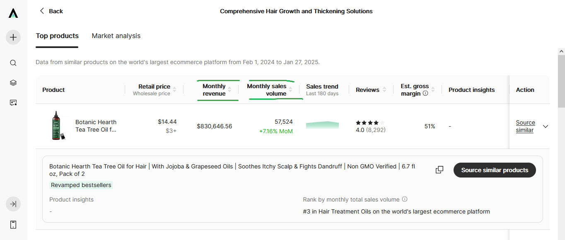Click the mobile phone icon in the sidebar
The image size is (565, 240).
(x=13, y=225)
